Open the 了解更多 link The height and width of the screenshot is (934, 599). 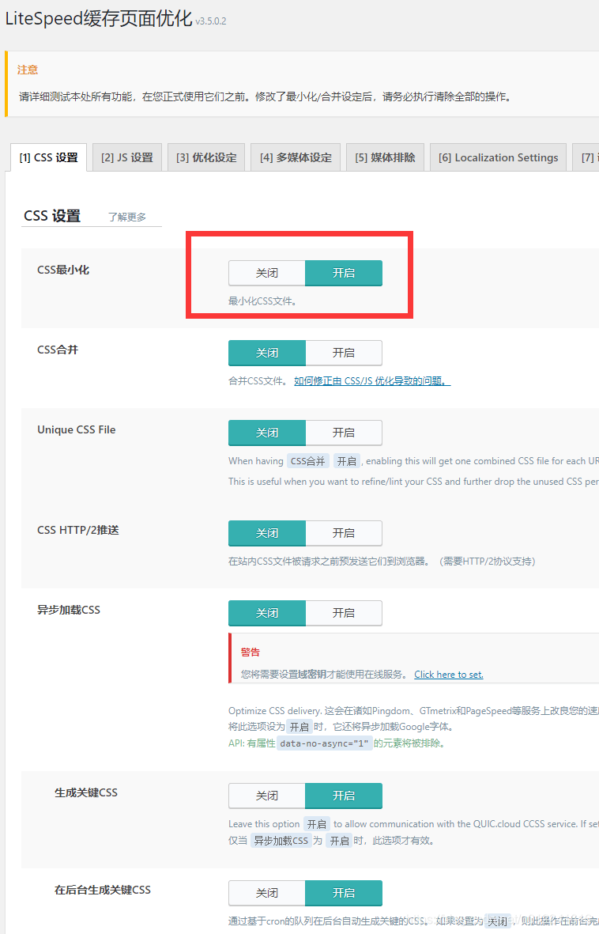click(x=126, y=217)
